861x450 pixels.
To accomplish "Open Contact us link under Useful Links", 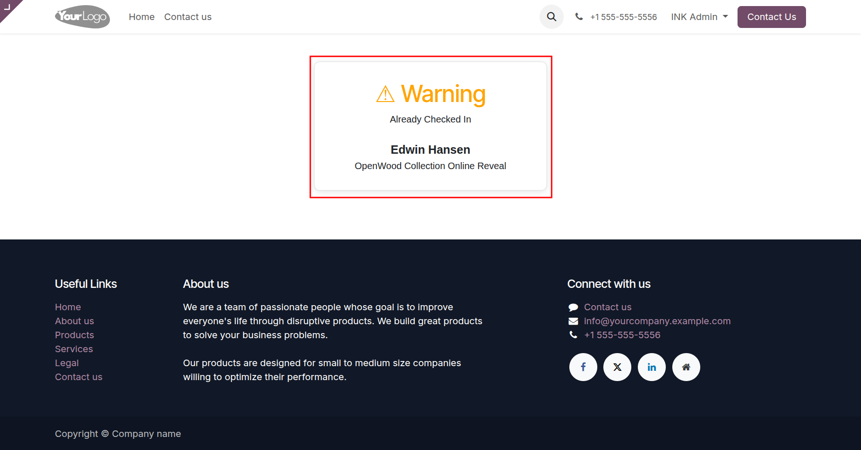I will 79,377.
